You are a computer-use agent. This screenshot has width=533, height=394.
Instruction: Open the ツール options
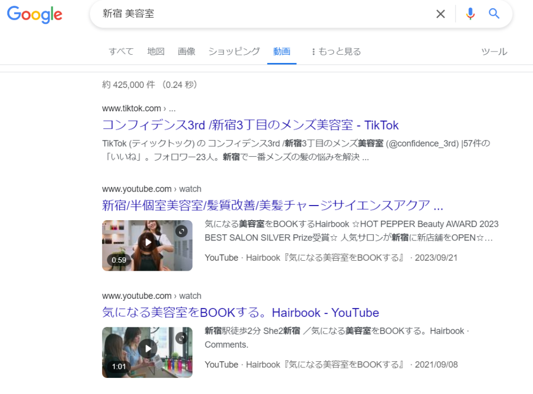(494, 52)
